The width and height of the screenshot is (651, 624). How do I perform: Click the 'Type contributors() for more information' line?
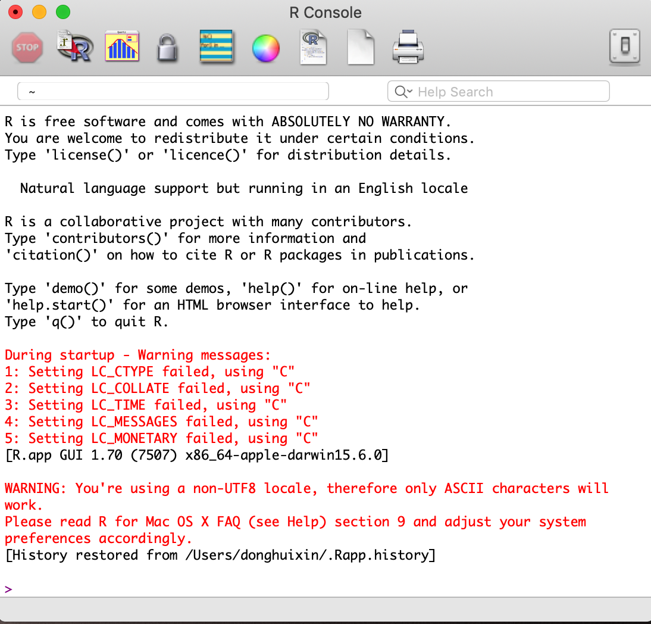[x=185, y=239]
